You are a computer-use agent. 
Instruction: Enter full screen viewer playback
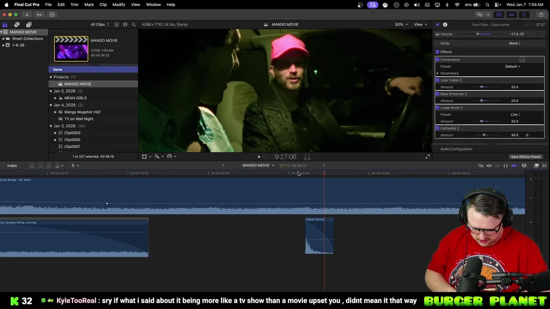[x=428, y=157]
